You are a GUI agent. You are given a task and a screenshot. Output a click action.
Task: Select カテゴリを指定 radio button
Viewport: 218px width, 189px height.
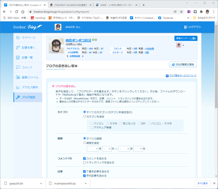click(x=84, y=116)
